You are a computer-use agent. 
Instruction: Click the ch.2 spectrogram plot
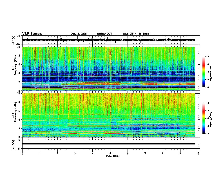pos(109,115)
